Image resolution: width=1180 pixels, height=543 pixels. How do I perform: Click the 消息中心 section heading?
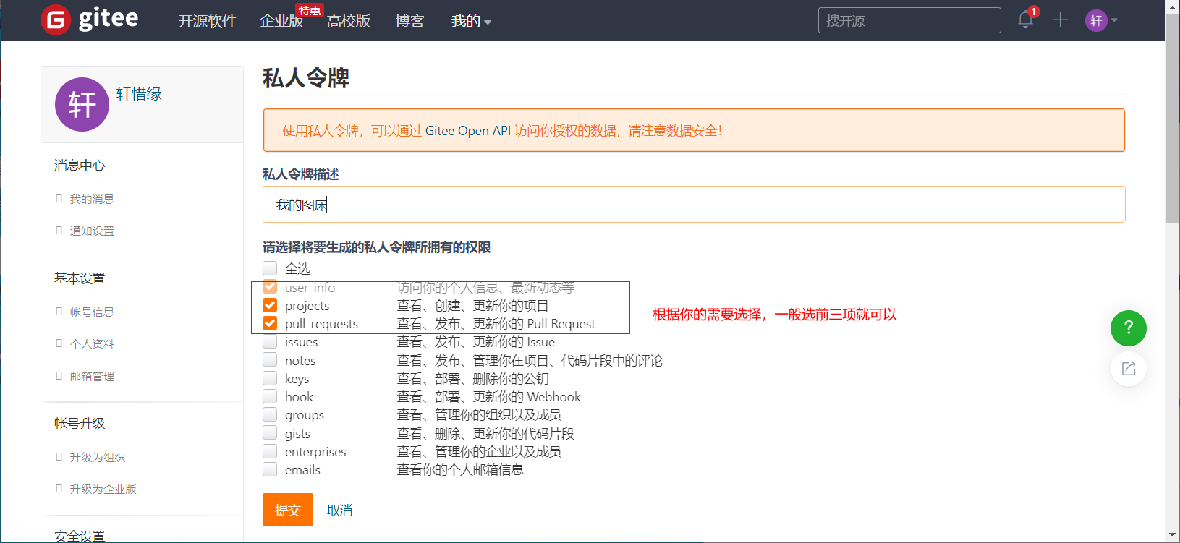(x=80, y=166)
